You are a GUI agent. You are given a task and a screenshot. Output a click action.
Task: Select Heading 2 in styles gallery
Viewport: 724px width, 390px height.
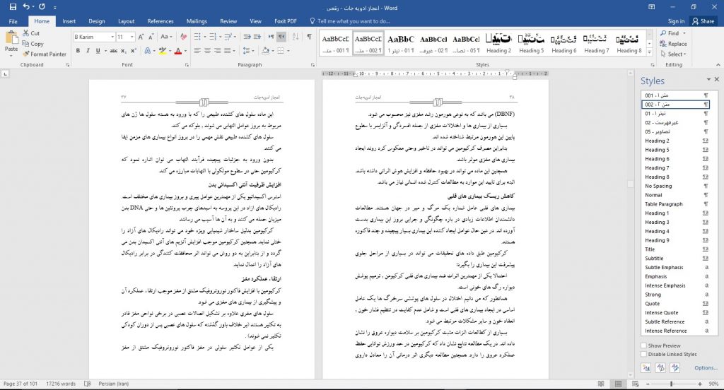point(498,43)
